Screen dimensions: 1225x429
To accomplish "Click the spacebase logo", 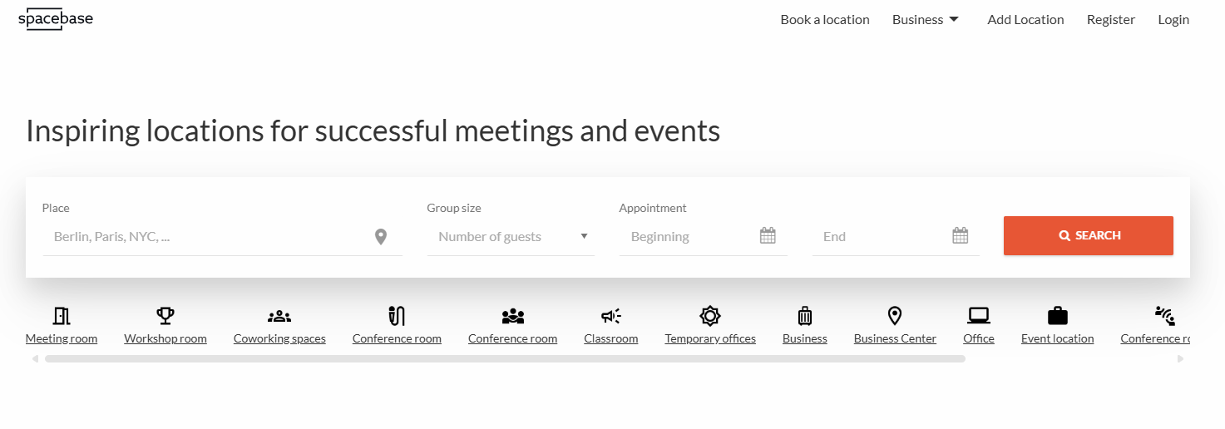I will point(56,19).
